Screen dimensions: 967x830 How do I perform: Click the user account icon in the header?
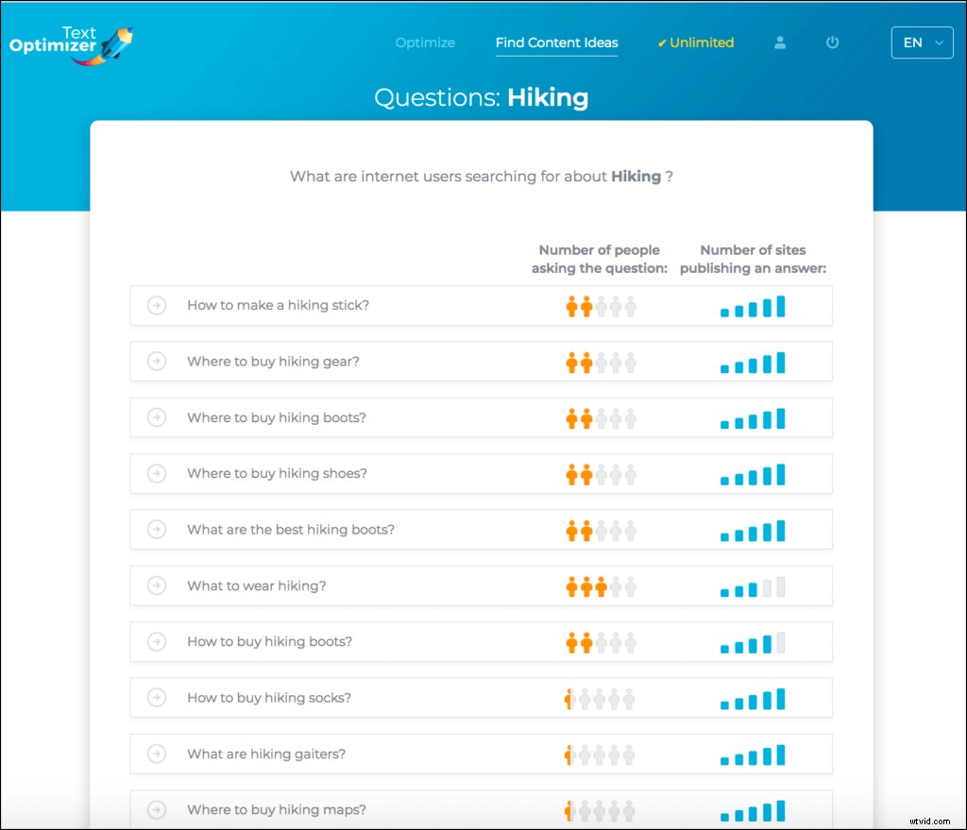point(780,42)
